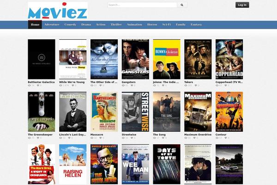Click the views eye icon under Streetwise
The height and width of the screenshot is (185, 277).
(123, 138)
